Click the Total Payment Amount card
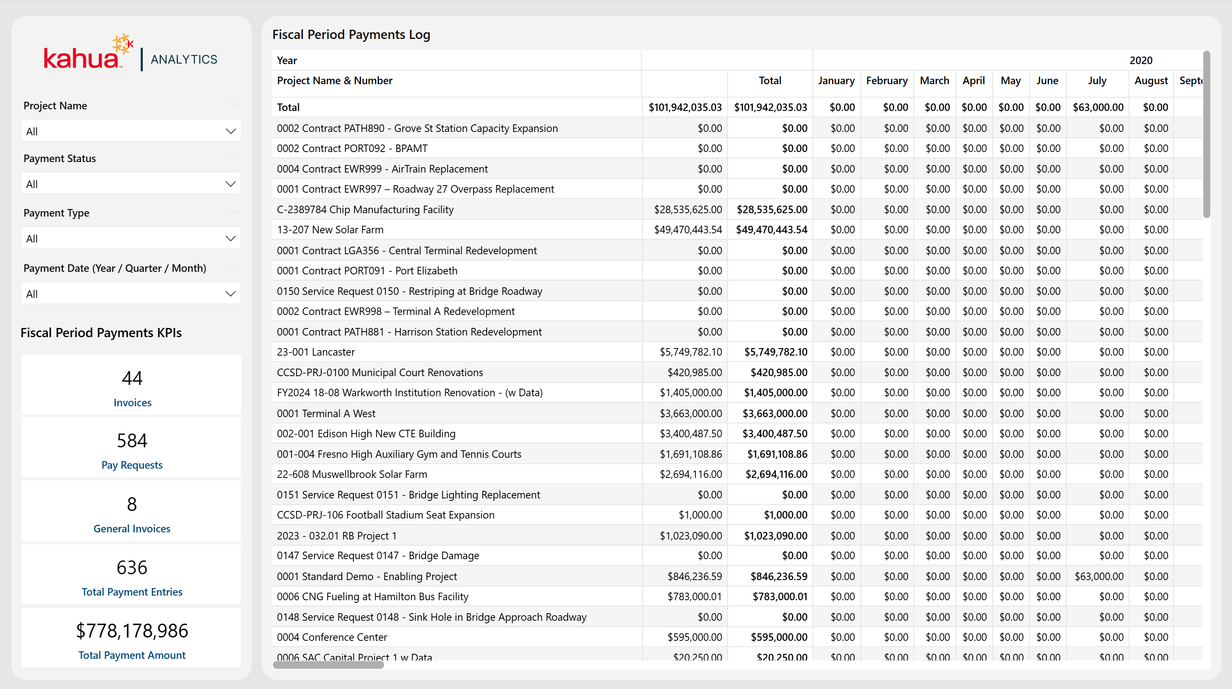 131,638
